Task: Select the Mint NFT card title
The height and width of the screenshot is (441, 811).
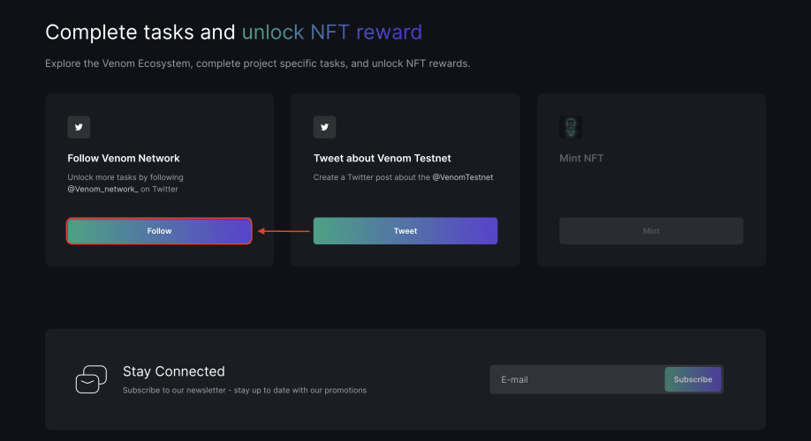Action: [x=581, y=158]
